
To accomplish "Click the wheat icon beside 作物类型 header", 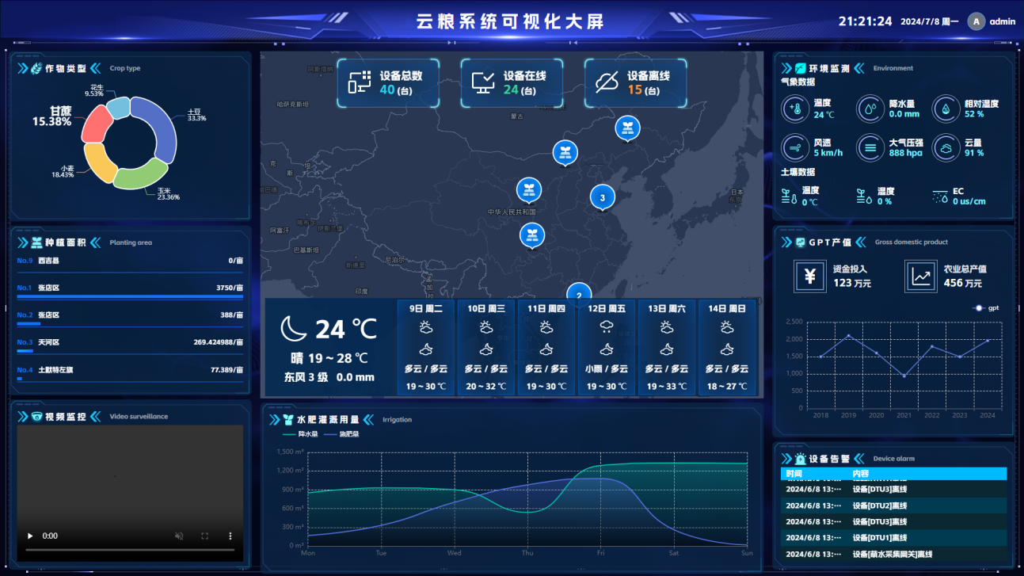I will pos(36,68).
